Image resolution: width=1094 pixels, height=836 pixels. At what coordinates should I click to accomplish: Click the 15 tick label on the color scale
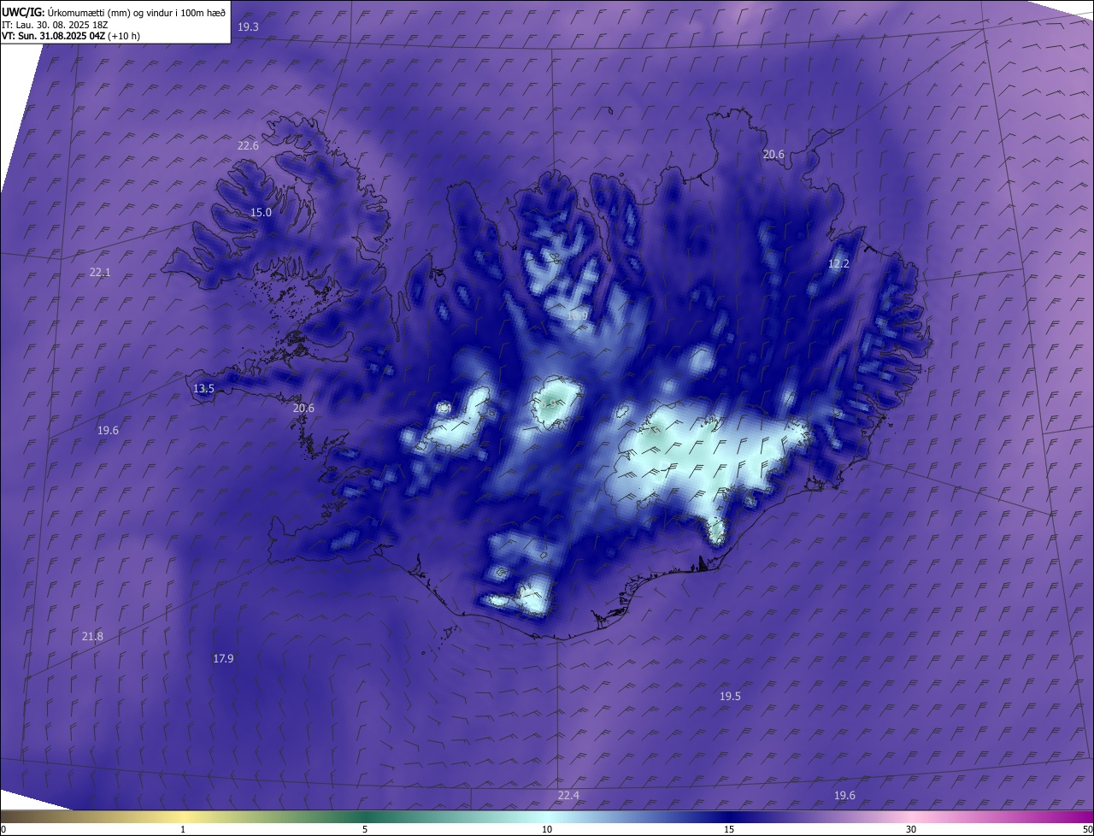[729, 829]
